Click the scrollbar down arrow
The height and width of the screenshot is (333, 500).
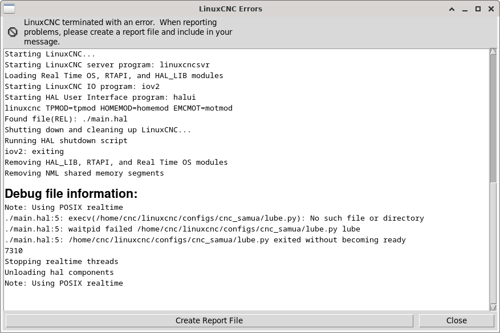(x=493, y=307)
